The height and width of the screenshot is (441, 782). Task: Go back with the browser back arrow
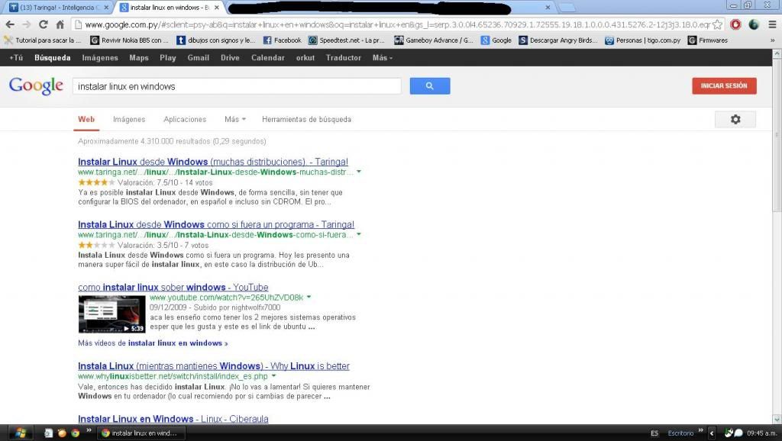pos(10,24)
